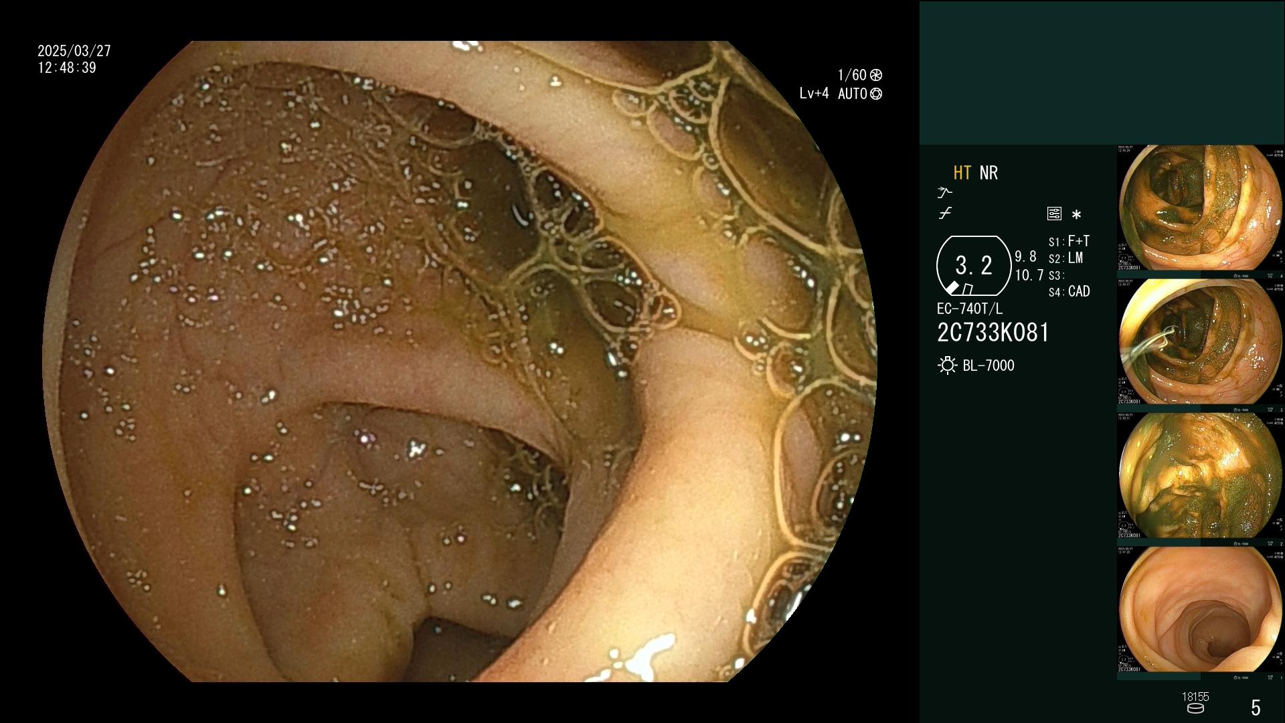
Task: Click the light source lamp icon
Action: (948, 366)
